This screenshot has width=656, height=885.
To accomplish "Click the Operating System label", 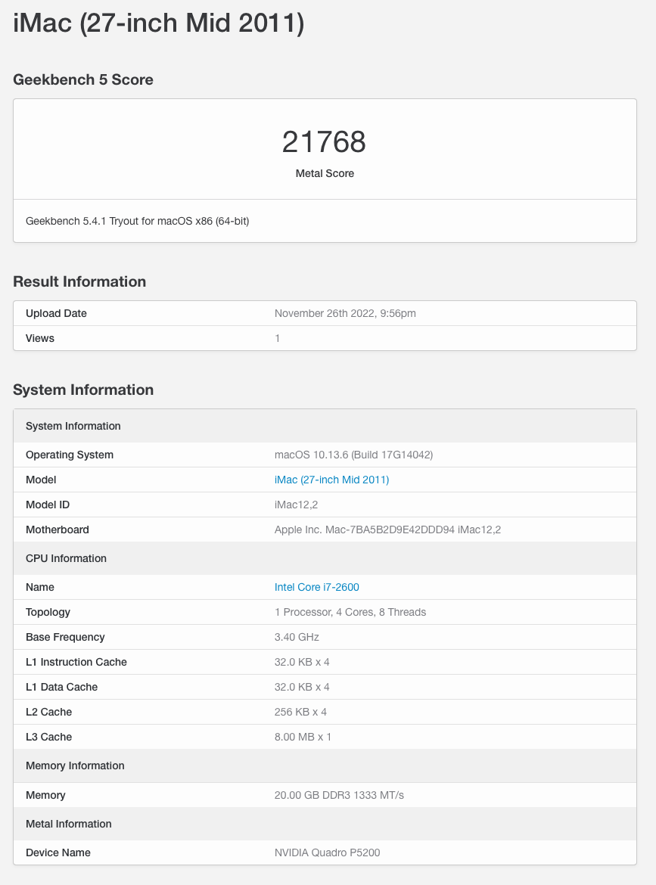I will (70, 455).
